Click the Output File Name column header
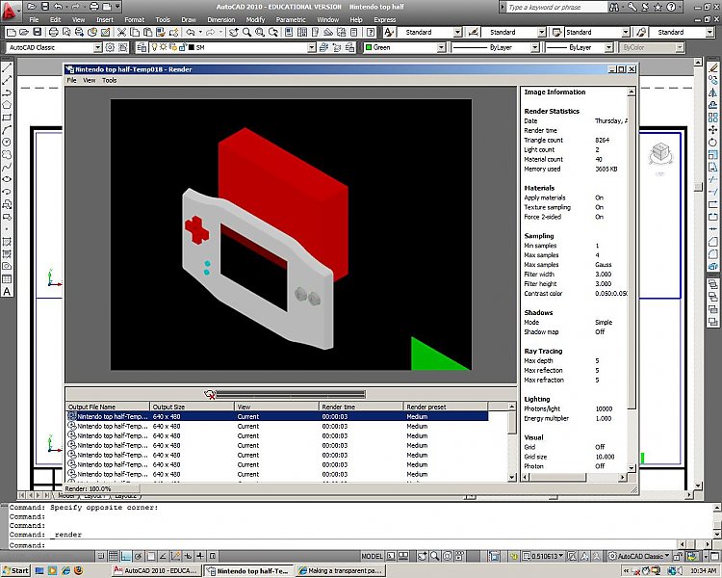The height and width of the screenshot is (578, 722). 108,407
